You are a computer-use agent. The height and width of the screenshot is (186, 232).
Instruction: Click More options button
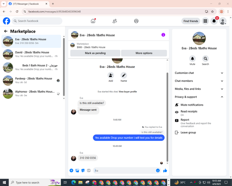(144, 53)
